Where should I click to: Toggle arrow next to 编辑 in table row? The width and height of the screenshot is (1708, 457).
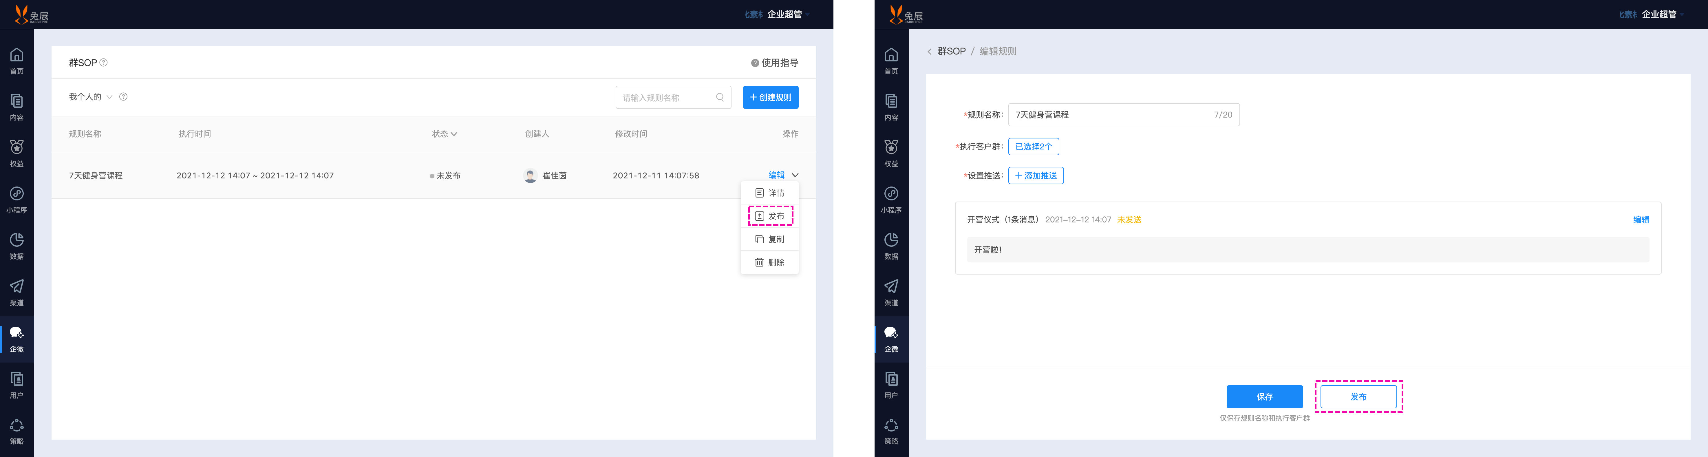click(x=795, y=175)
